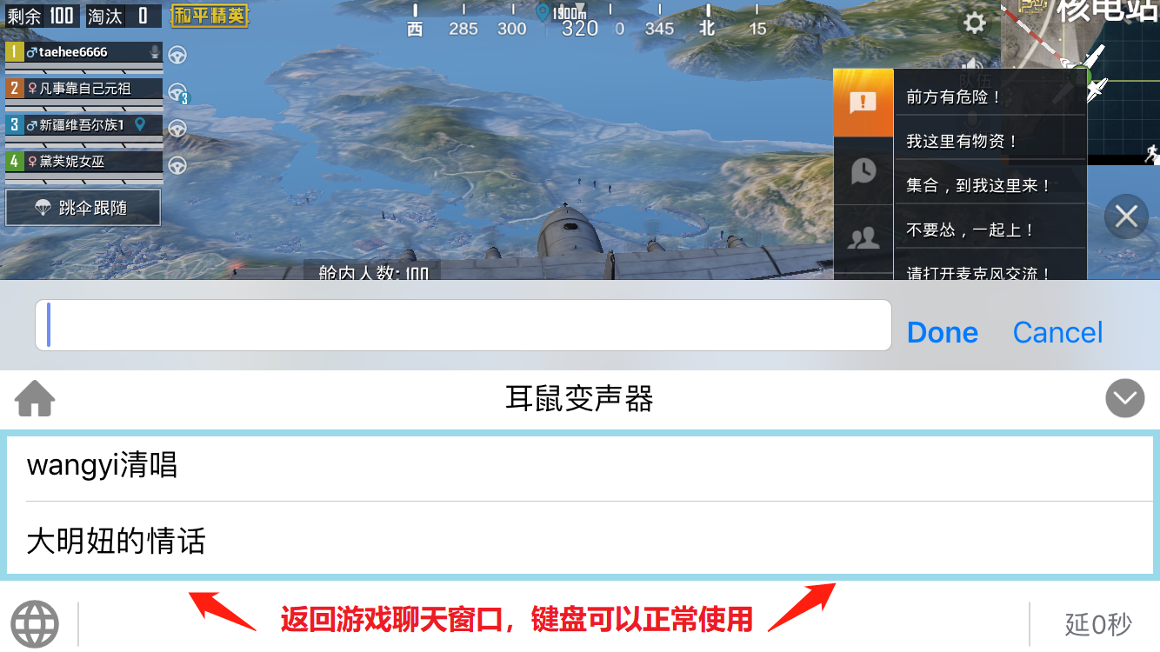Screen dimensions: 1160x652
Task: Select teammate 3 新疆维吾尔族1
Action: [x=84, y=125]
